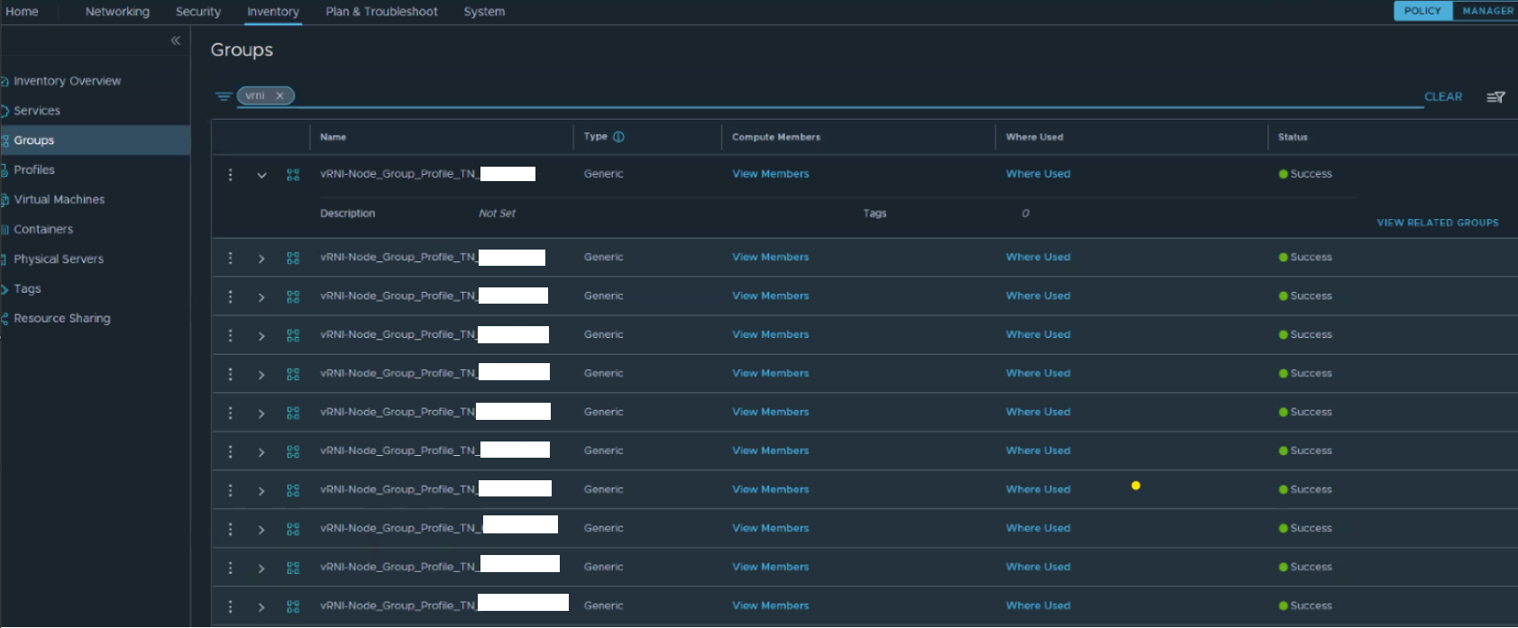Screen dimensions: 1518x628
Task: Click View Members for the first group
Action: (770, 174)
